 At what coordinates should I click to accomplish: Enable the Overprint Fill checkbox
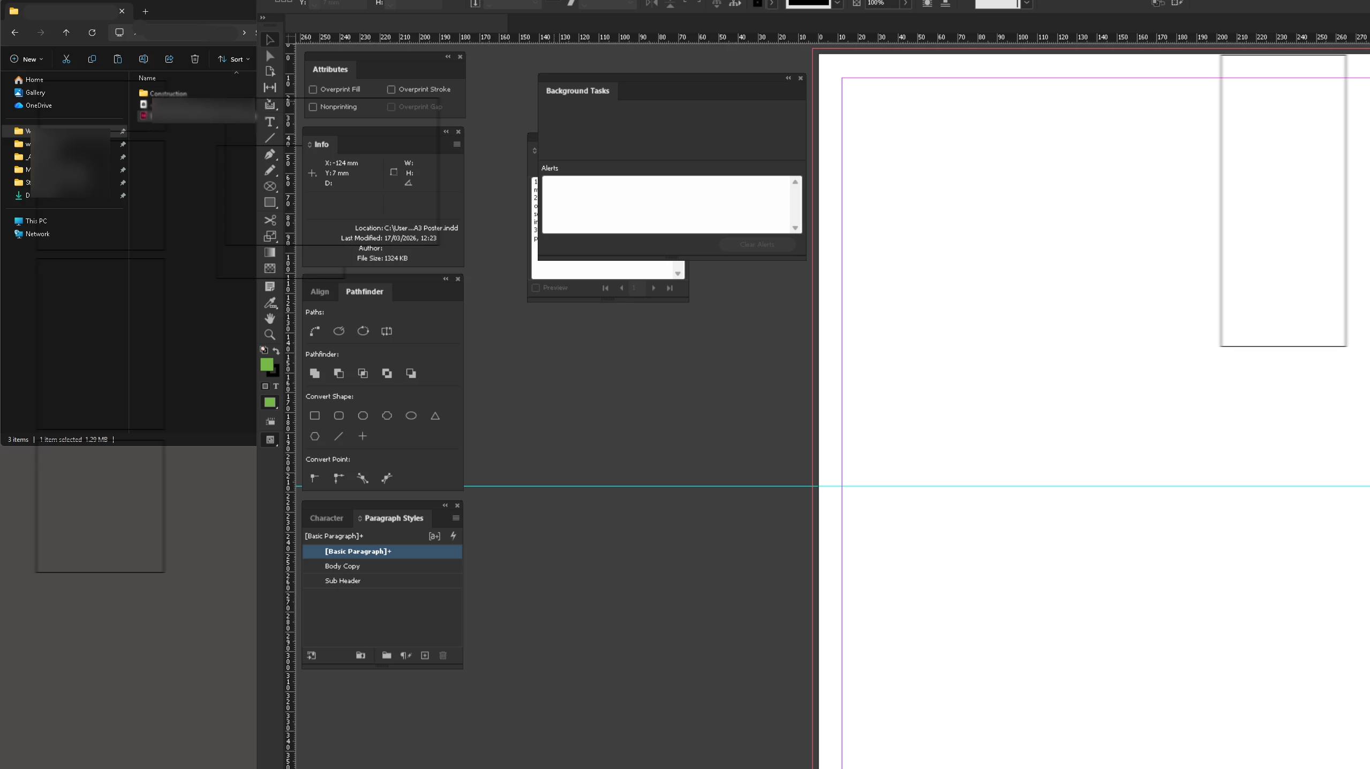313,89
